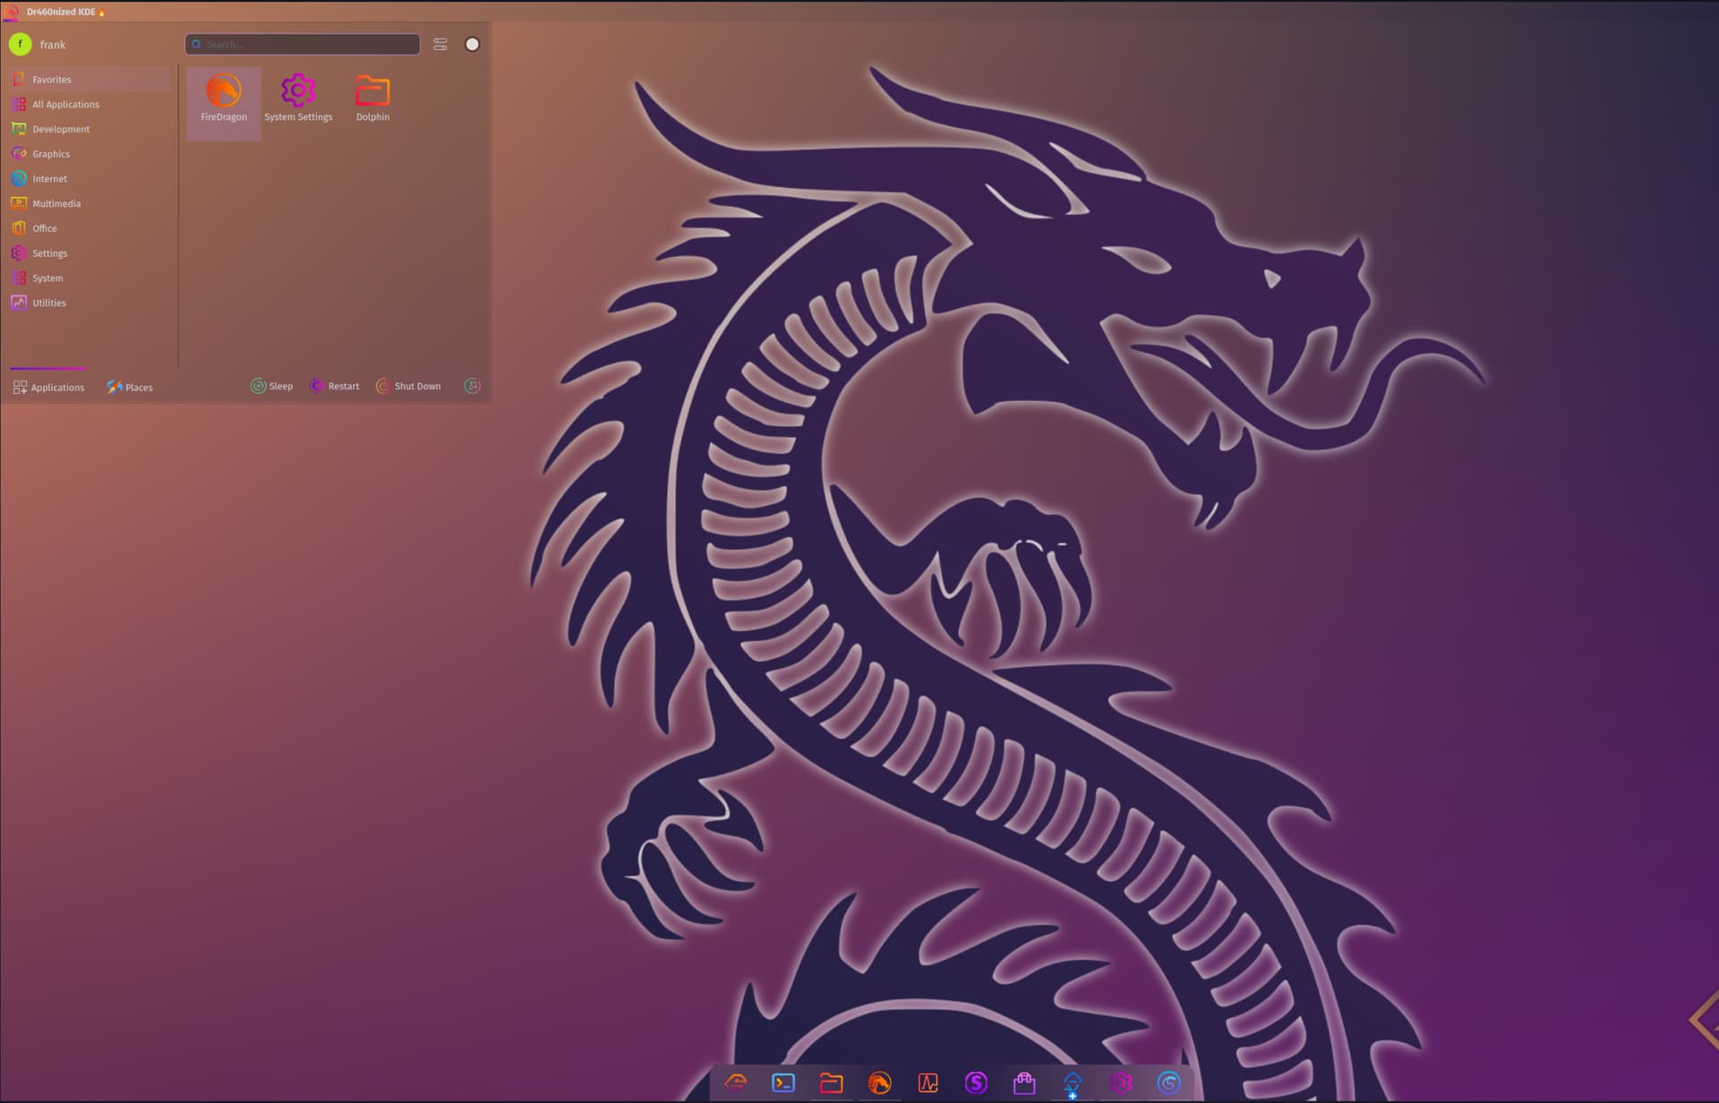Open the System category
The width and height of the screenshot is (1719, 1103).
click(89, 278)
